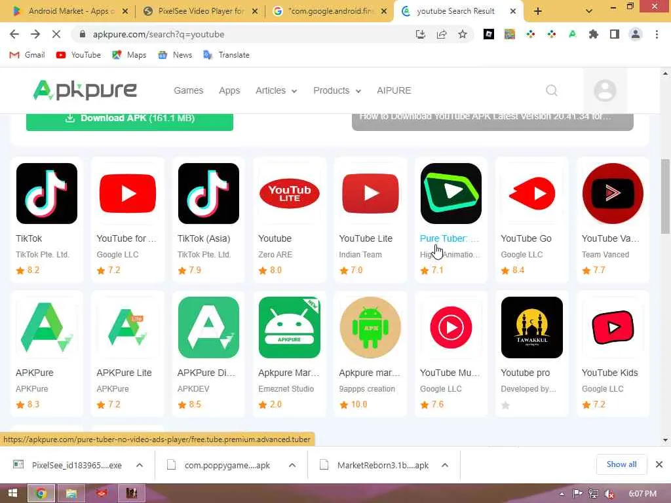Open the YouTube Go app icon
The width and height of the screenshot is (671, 503).
click(x=532, y=193)
